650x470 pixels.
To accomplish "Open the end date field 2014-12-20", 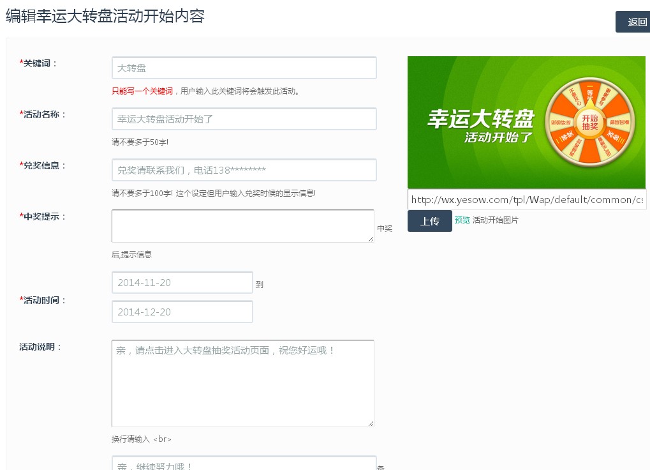I will click(182, 312).
